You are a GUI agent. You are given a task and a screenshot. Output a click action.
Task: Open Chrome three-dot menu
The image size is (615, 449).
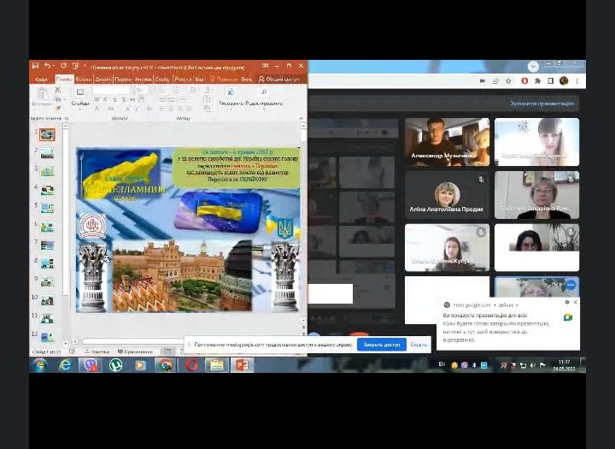[x=577, y=81]
